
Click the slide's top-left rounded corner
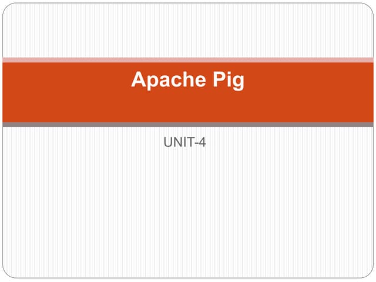click(x=7, y=8)
